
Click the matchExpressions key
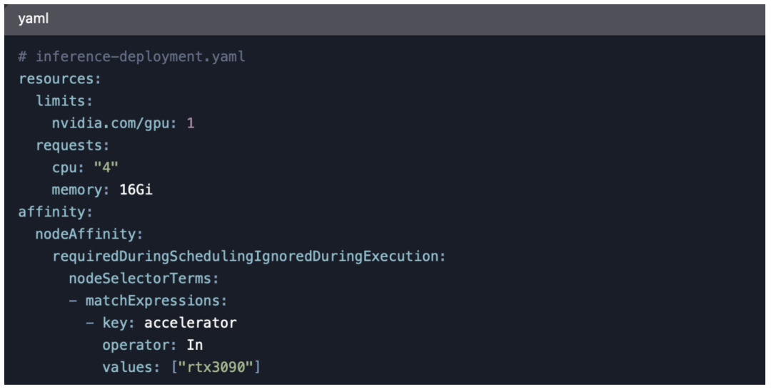point(156,301)
